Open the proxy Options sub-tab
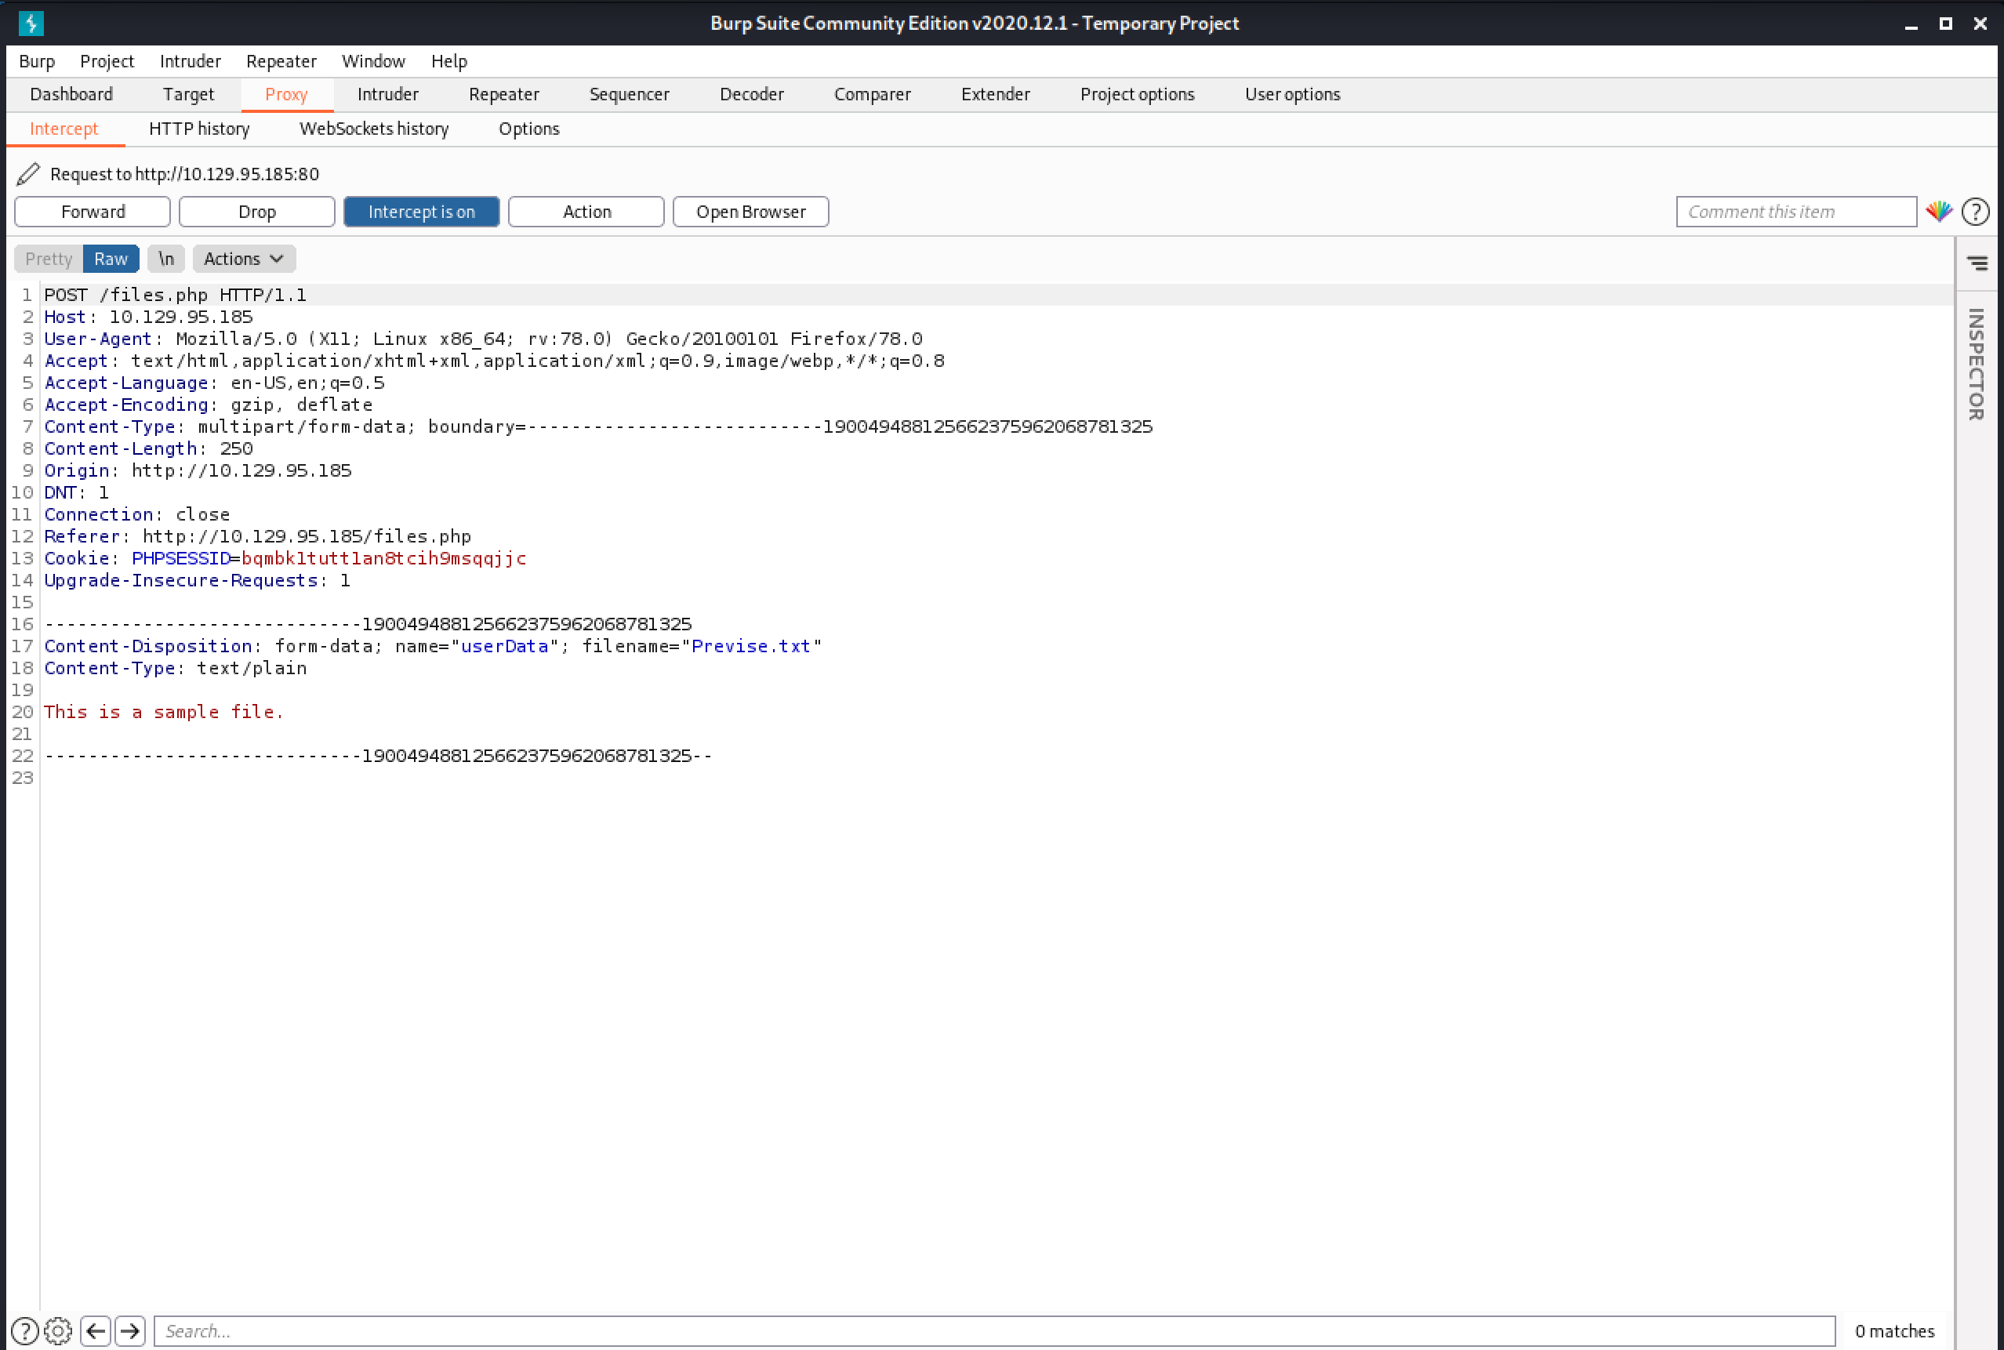The image size is (2004, 1350). pyautogui.click(x=529, y=129)
